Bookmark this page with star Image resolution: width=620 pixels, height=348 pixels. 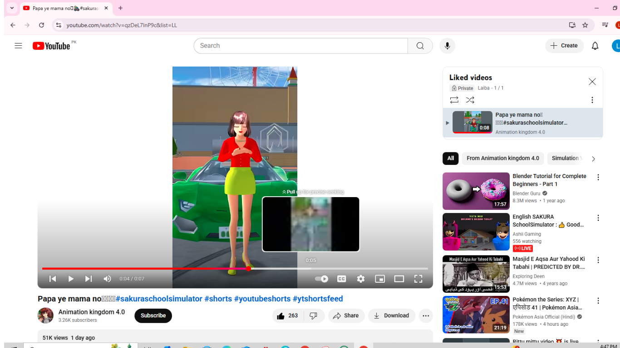(x=585, y=25)
